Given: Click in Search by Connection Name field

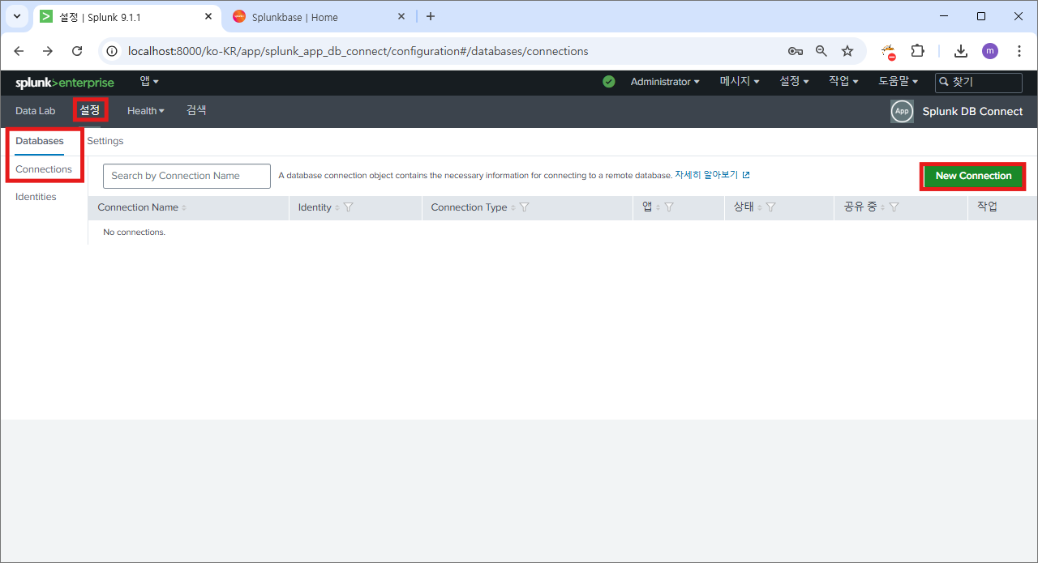Looking at the screenshot, I should point(187,176).
